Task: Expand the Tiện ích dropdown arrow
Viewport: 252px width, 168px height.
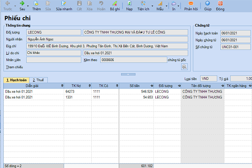Action: [x=152, y=6]
